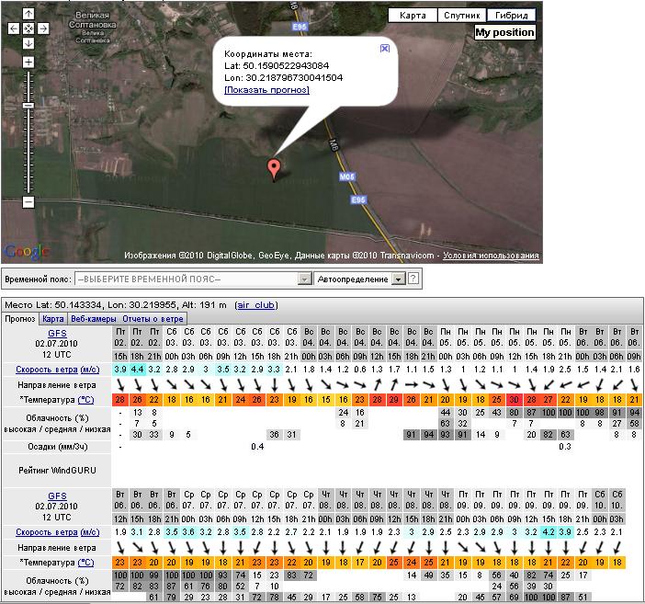Click the timezone help question mark
Screen dimensions: 645x604
[x=413, y=279]
